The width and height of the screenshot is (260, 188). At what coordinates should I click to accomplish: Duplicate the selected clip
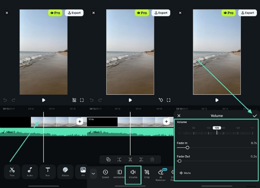[x=108, y=159]
